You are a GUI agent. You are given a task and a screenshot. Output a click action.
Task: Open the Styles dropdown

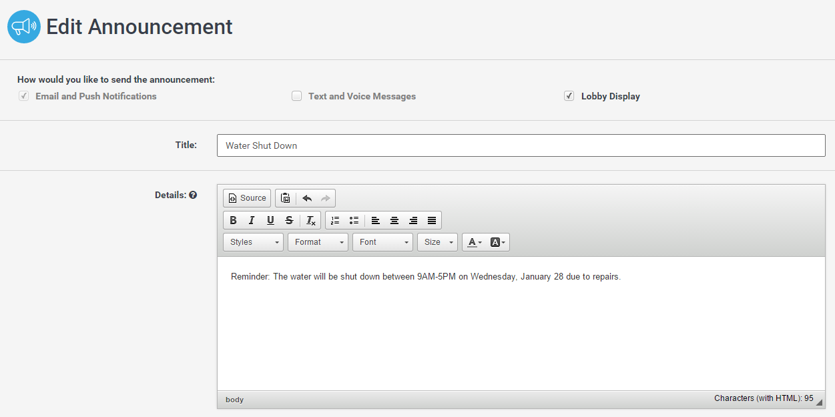point(254,242)
